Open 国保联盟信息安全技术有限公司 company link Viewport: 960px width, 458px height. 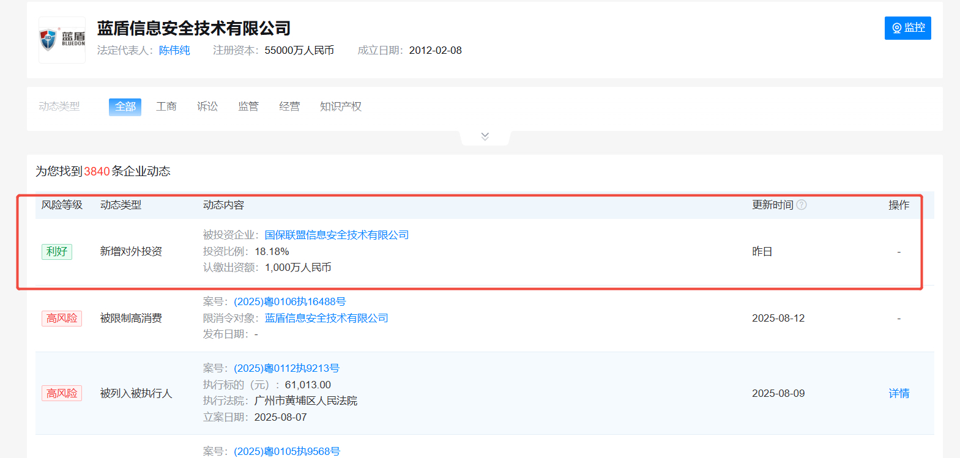tap(337, 235)
